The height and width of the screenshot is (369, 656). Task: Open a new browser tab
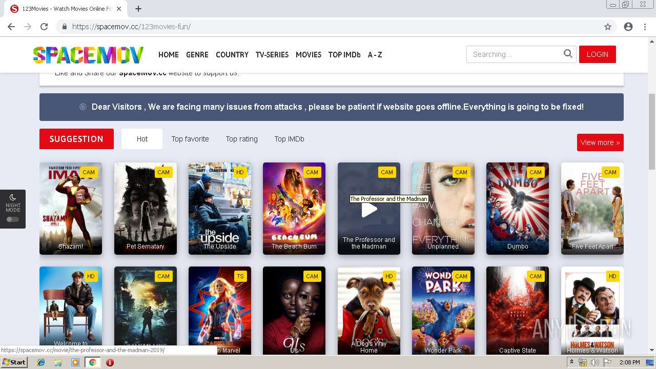click(x=138, y=9)
